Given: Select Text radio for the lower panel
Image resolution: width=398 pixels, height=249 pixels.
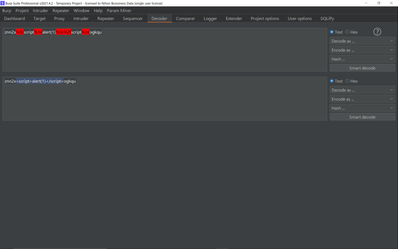Looking at the screenshot, I should [x=336, y=81].
